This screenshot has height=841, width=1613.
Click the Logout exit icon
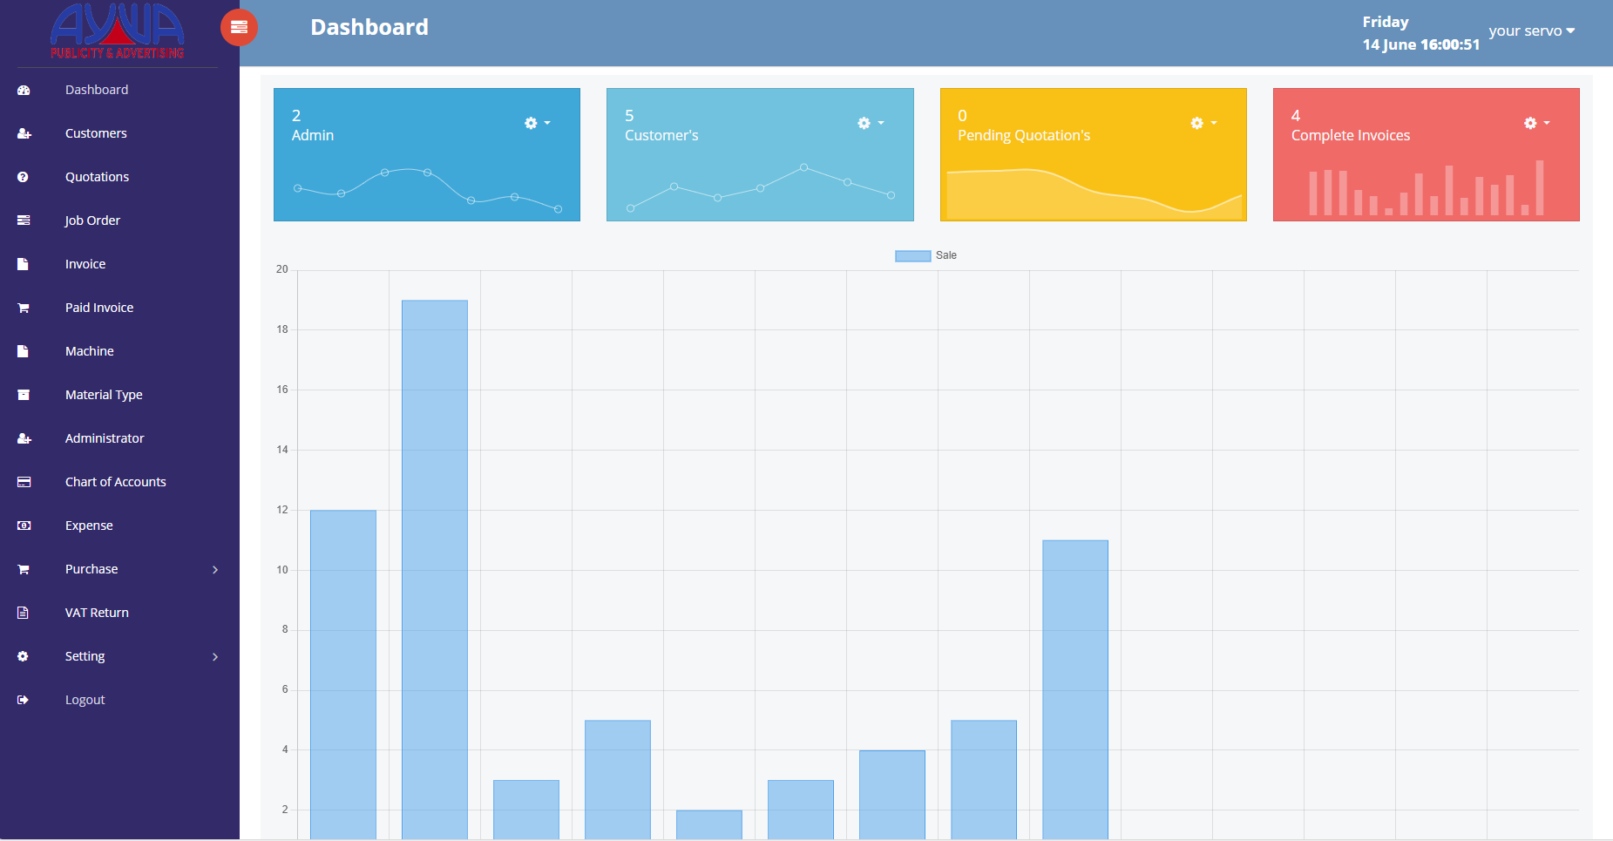click(24, 700)
